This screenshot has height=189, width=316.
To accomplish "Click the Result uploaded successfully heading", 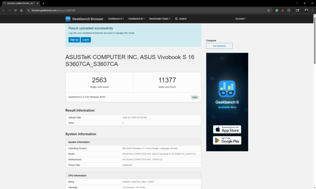I will tap(91, 28).
